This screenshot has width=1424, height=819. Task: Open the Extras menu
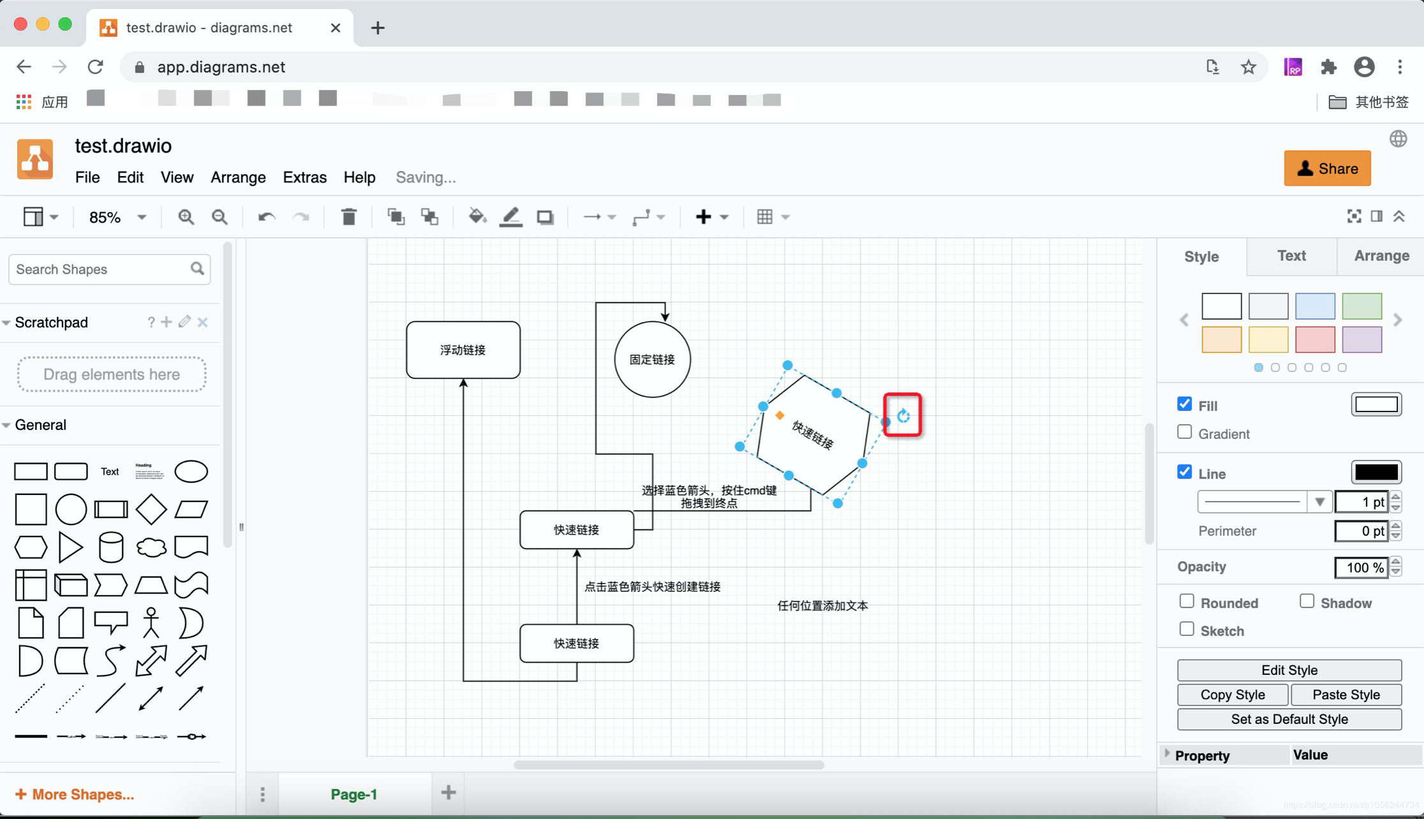[304, 177]
